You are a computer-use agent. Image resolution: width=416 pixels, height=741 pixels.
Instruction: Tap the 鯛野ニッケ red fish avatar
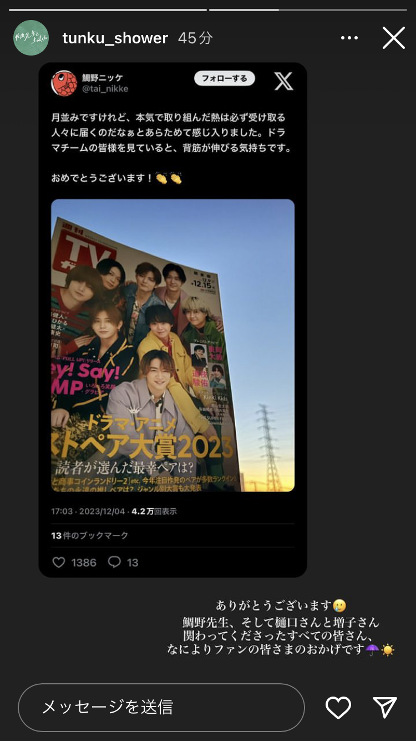pyautogui.click(x=64, y=83)
